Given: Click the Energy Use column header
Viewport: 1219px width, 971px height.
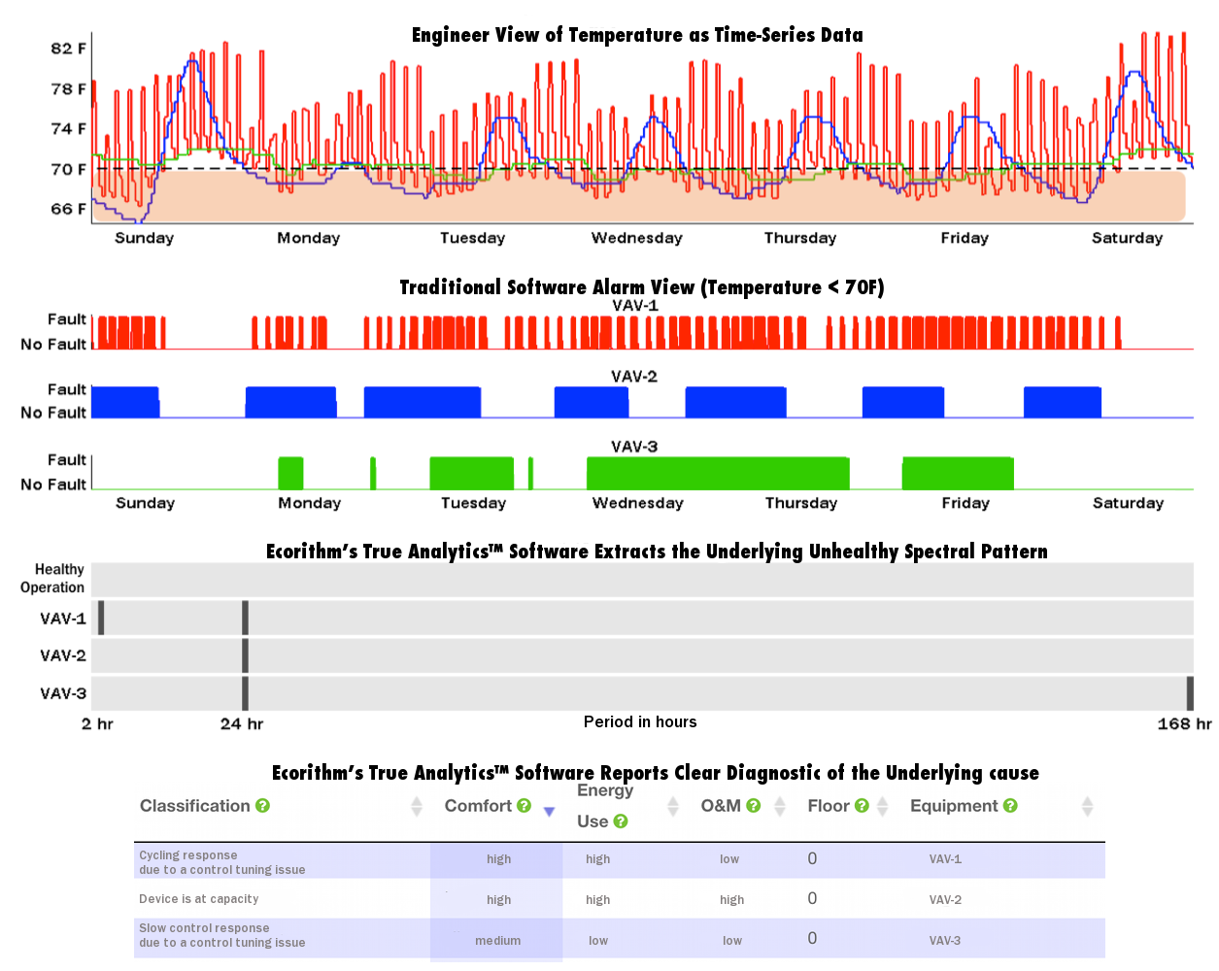Looking at the screenshot, I should click(x=604, y=806).
